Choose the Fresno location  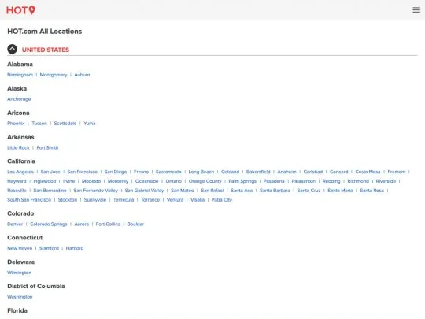pyautogui.click(x=141, y=172)
